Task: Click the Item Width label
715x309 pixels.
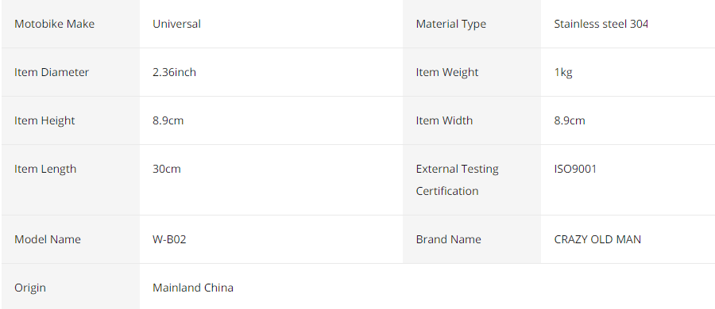Action: [x=444, y=120]
